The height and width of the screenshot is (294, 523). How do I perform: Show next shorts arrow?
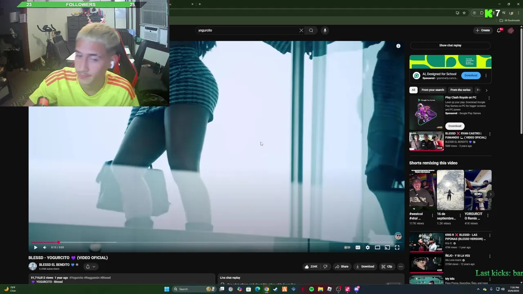click(x=490, y=194)
